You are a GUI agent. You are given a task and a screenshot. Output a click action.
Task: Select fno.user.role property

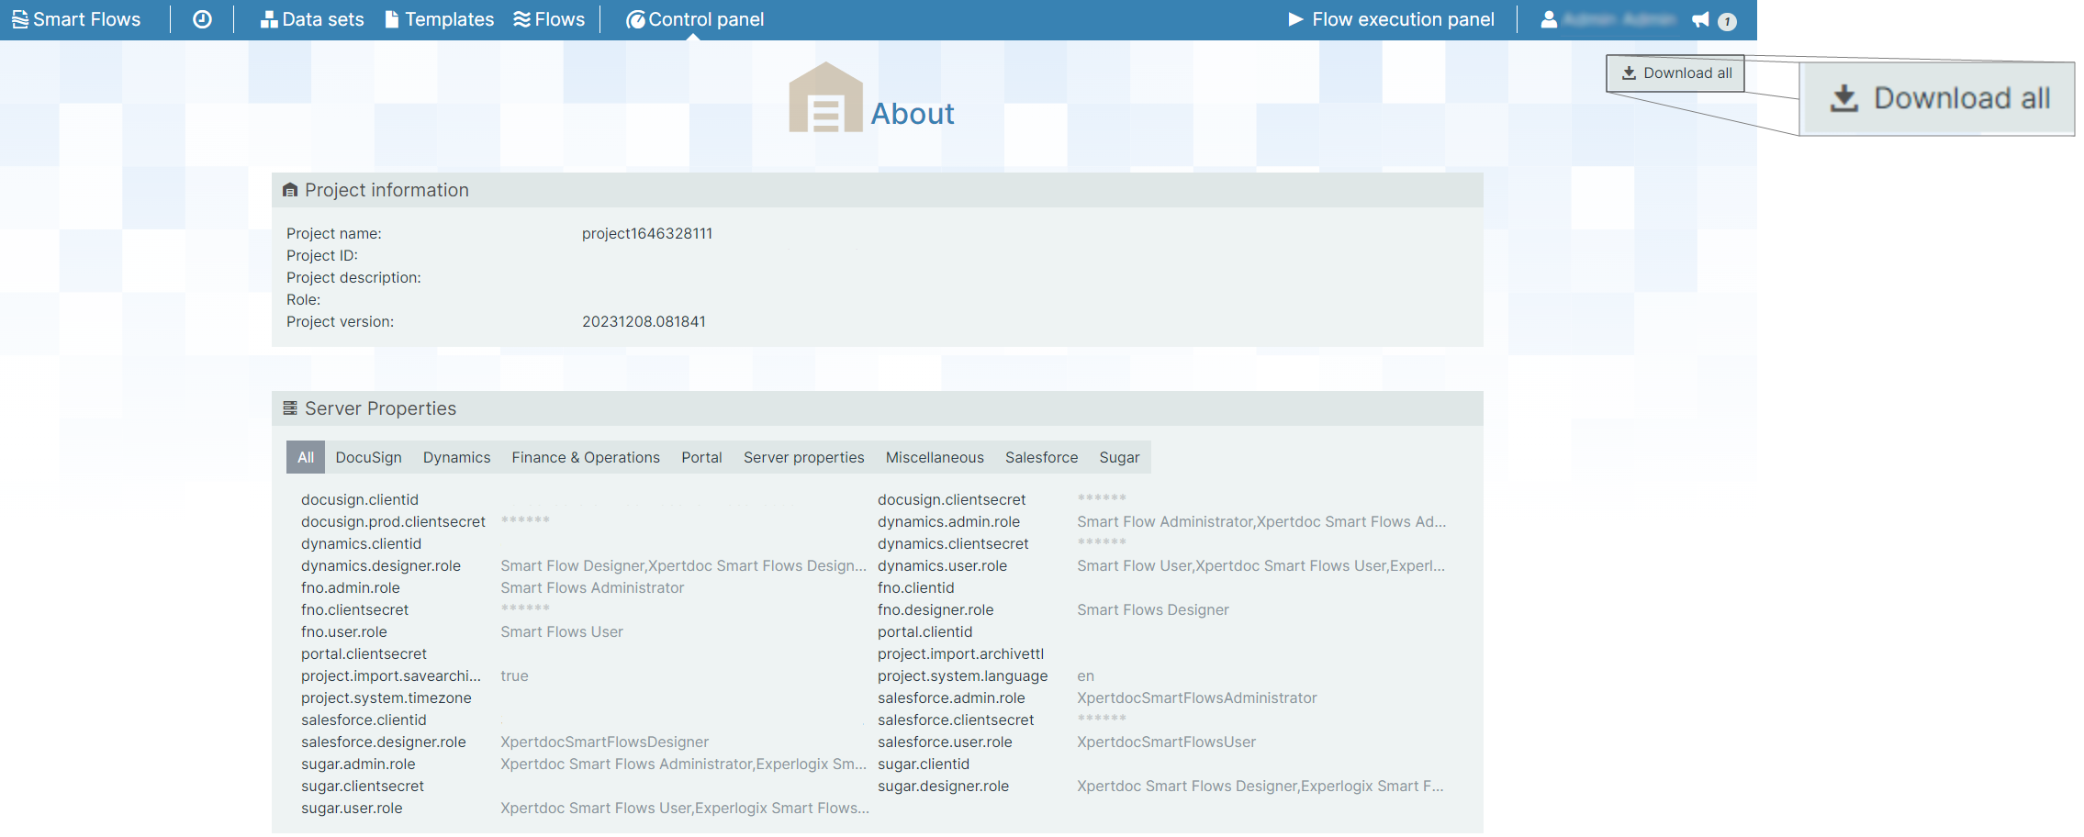click(x=344, y=631)
